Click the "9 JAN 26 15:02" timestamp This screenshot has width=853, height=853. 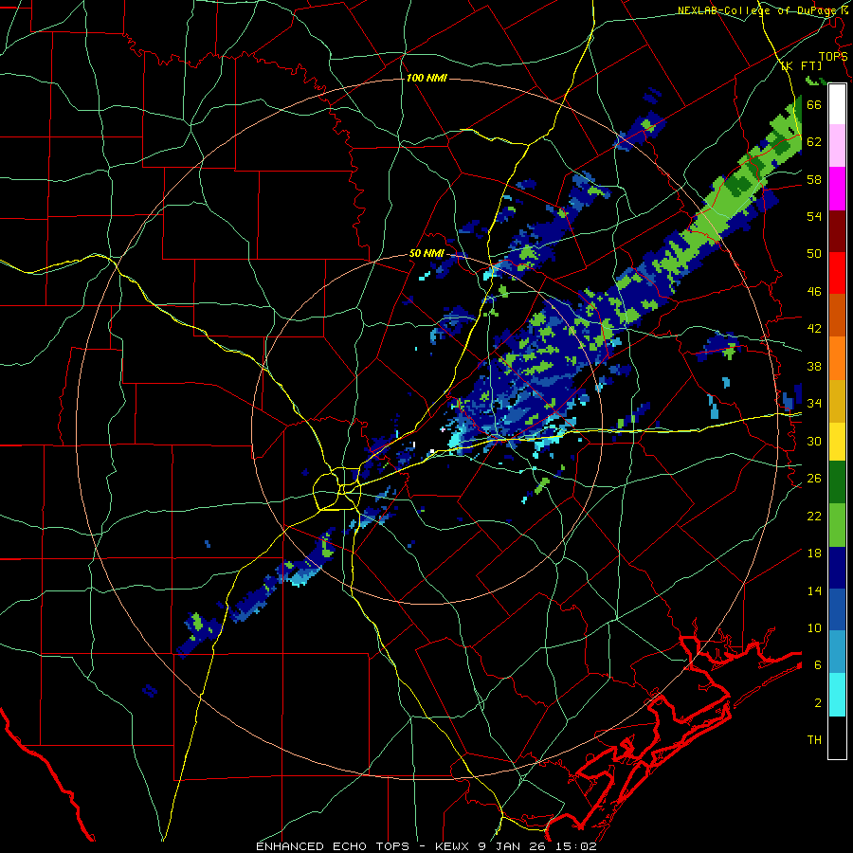pyautogui.click(x=537, y=846)
